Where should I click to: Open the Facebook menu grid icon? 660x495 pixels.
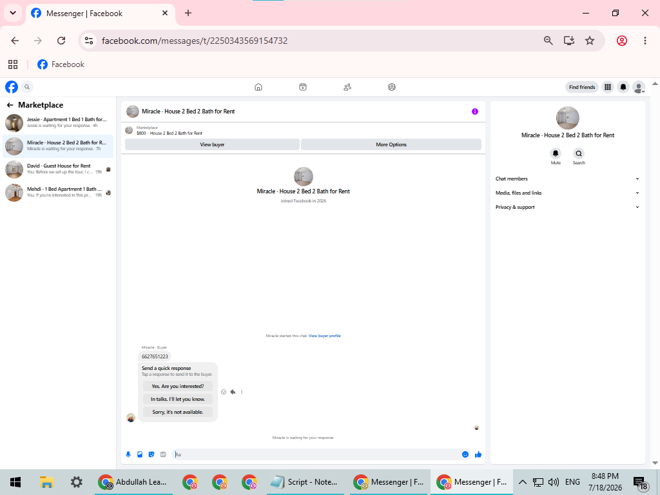pyautogui.click(x=608, y=87)
